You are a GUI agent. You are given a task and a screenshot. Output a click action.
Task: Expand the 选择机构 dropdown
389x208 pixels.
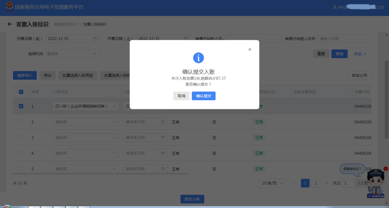click(x=72, y=54)
